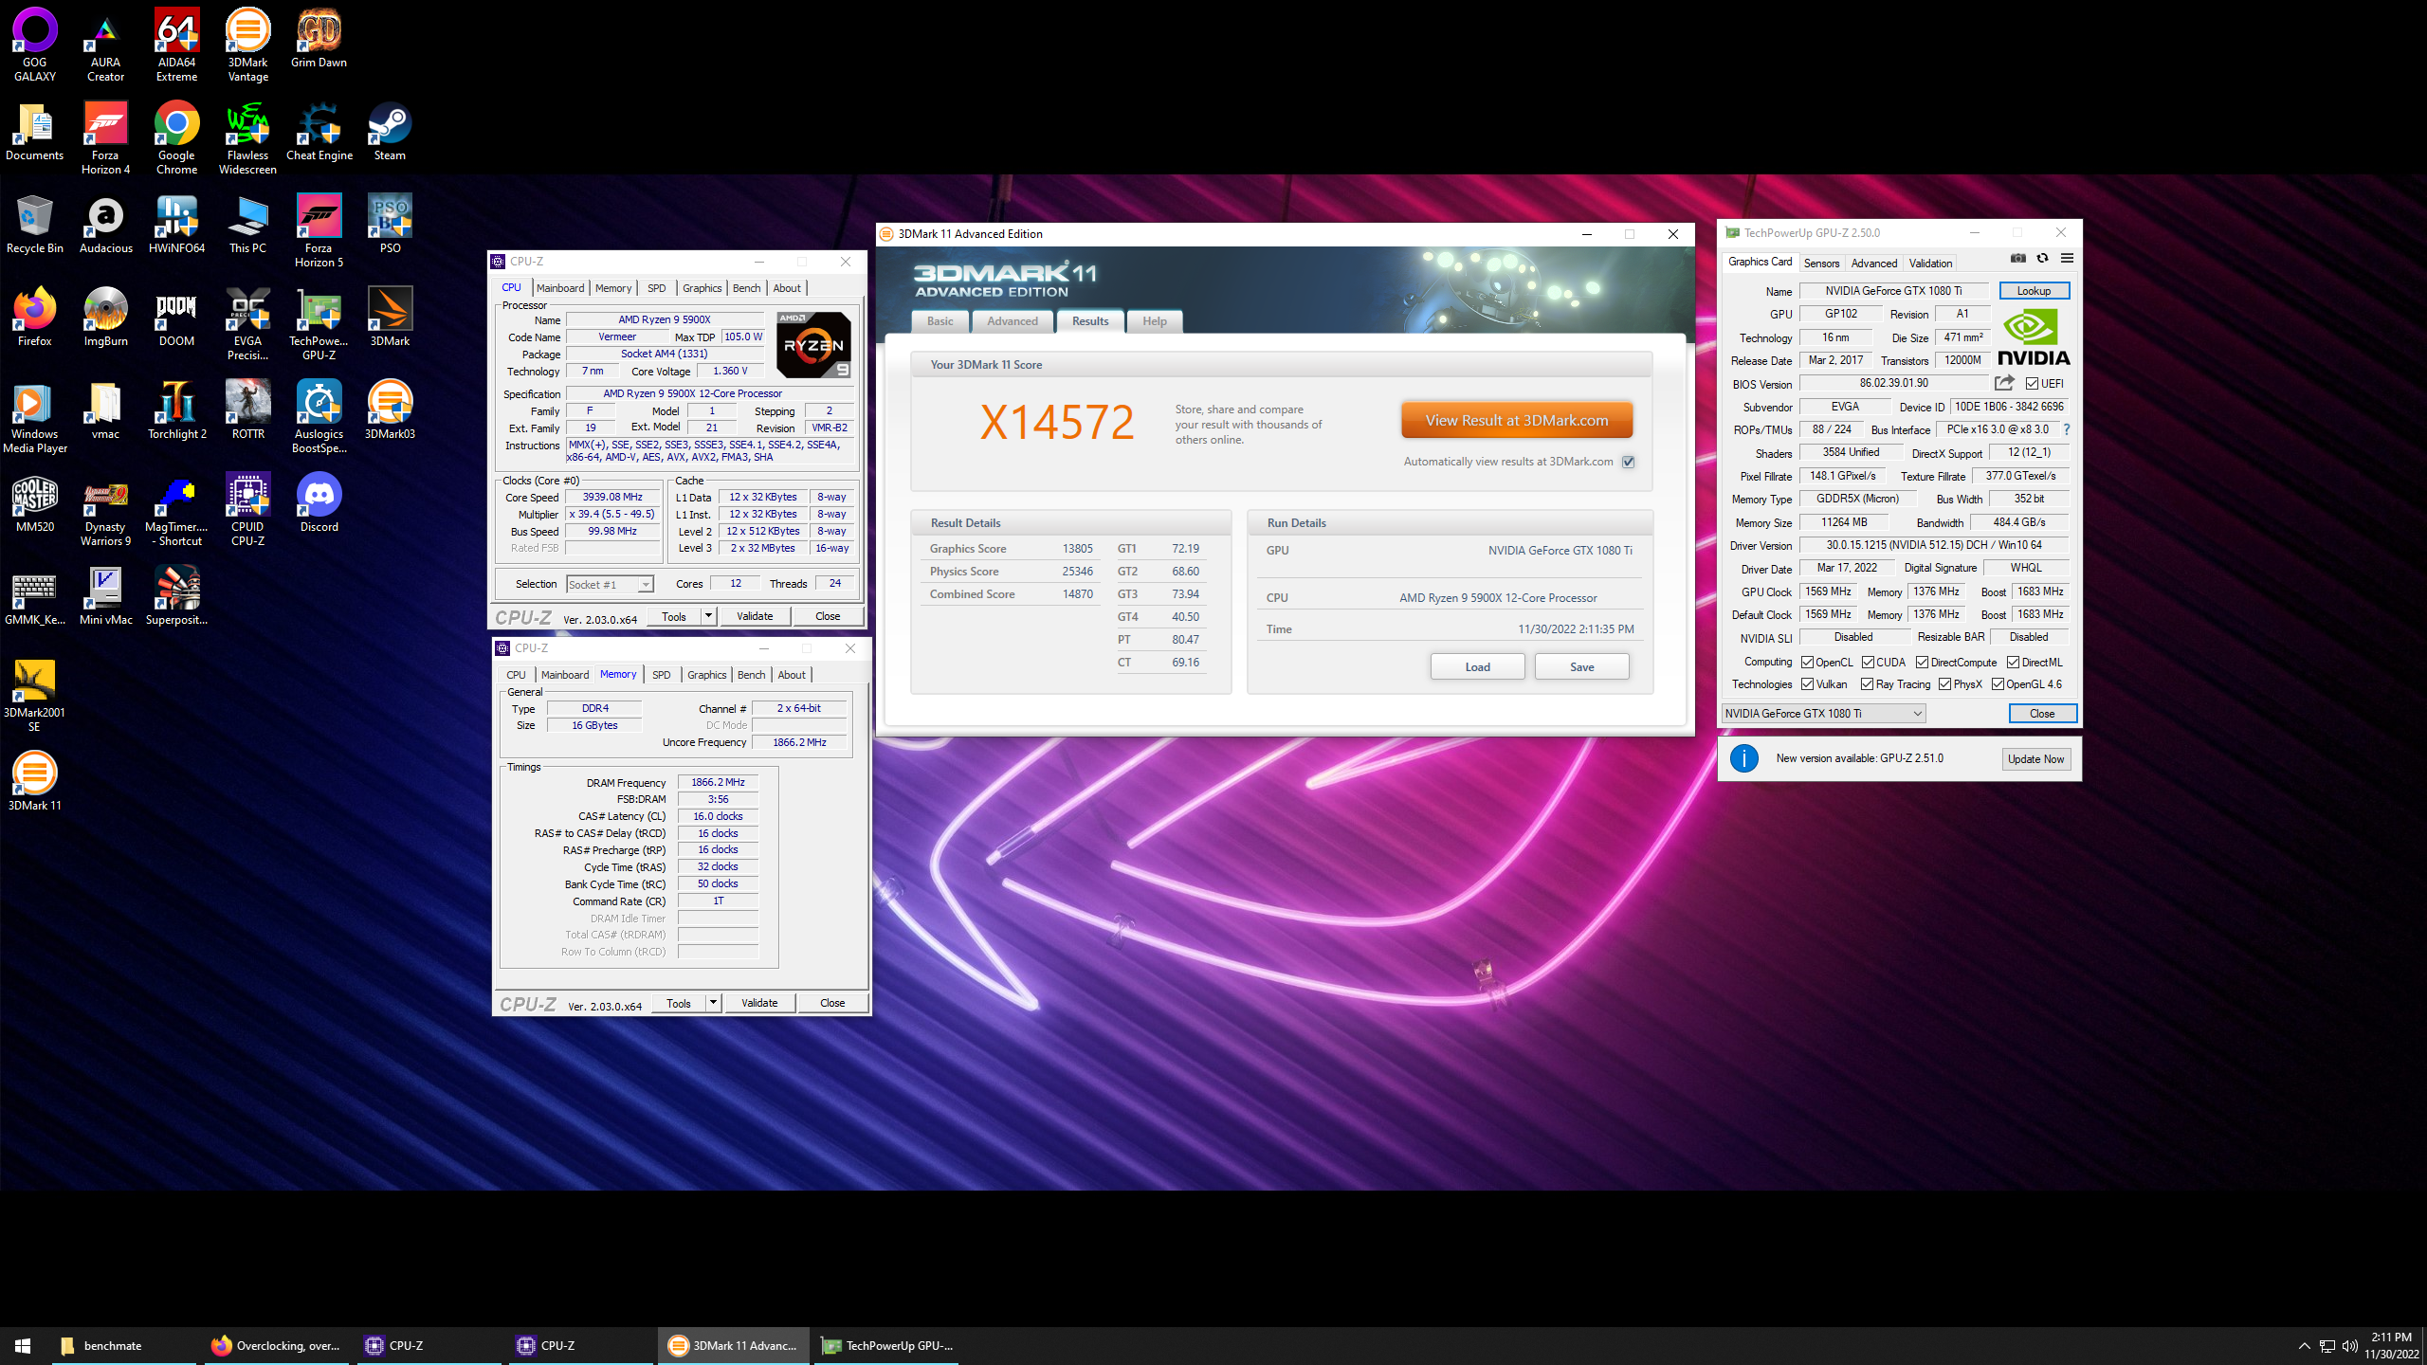Select CPUID CPU-Z desktop shortcut
This screenshot has height=1365, width=2427.
(247, 509)
